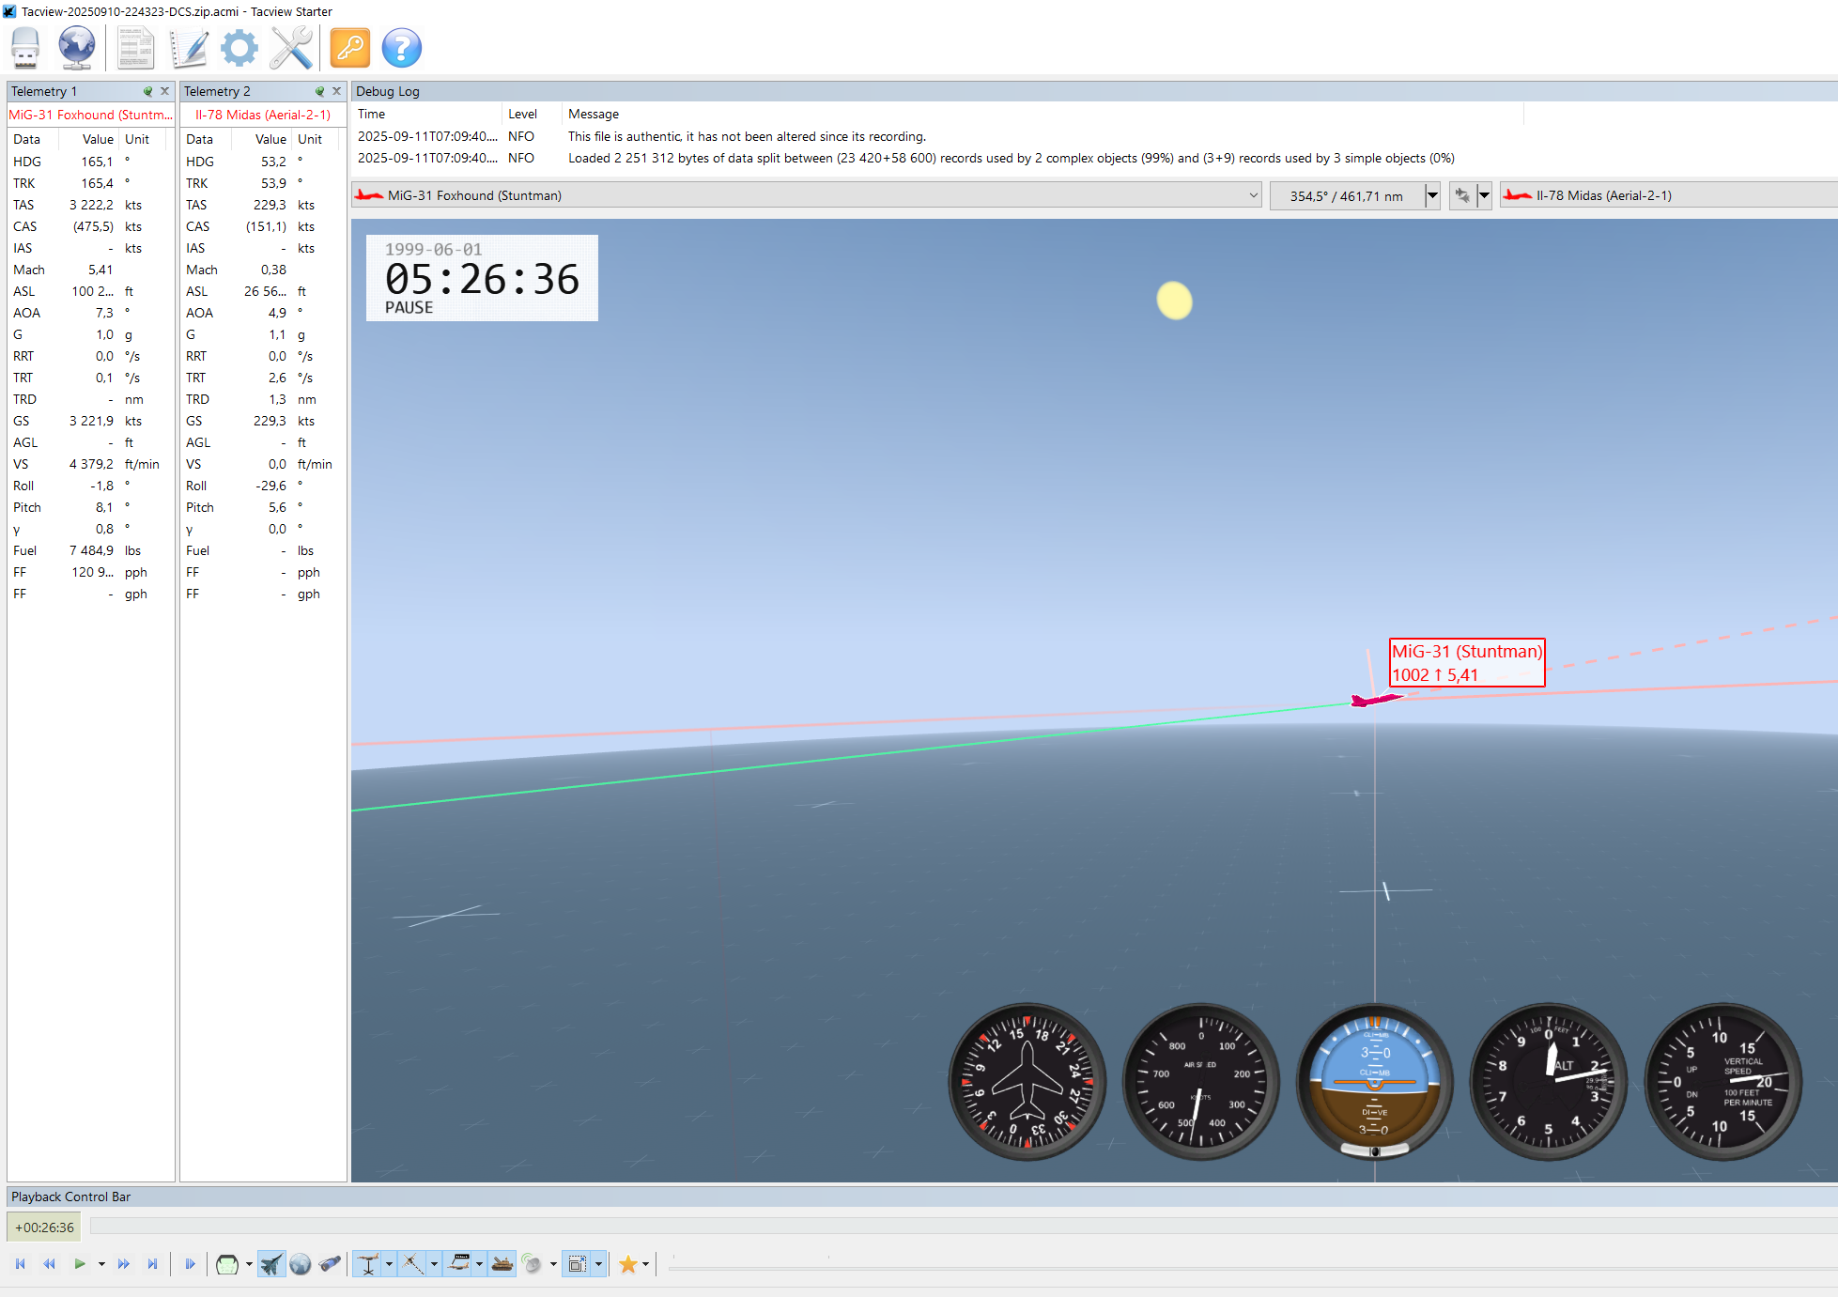The width and height of the screenshot is (1838, 1297).
Task: Click the Il-78 Midas header in Telemetry 2
Action: pyautogui.click(x=263, y=115)
